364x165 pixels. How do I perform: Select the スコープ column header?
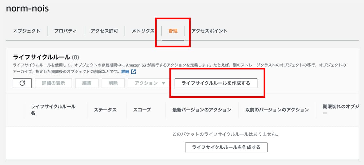point(142,110)
